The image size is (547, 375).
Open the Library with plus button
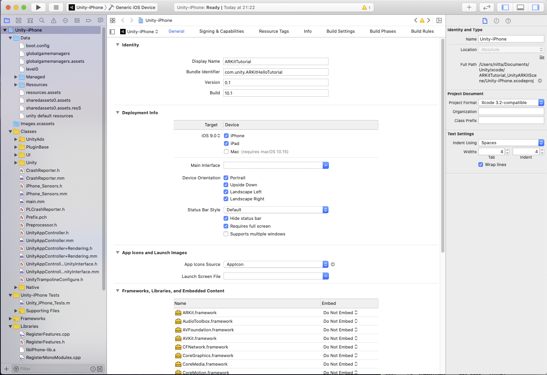pos(469,7)
